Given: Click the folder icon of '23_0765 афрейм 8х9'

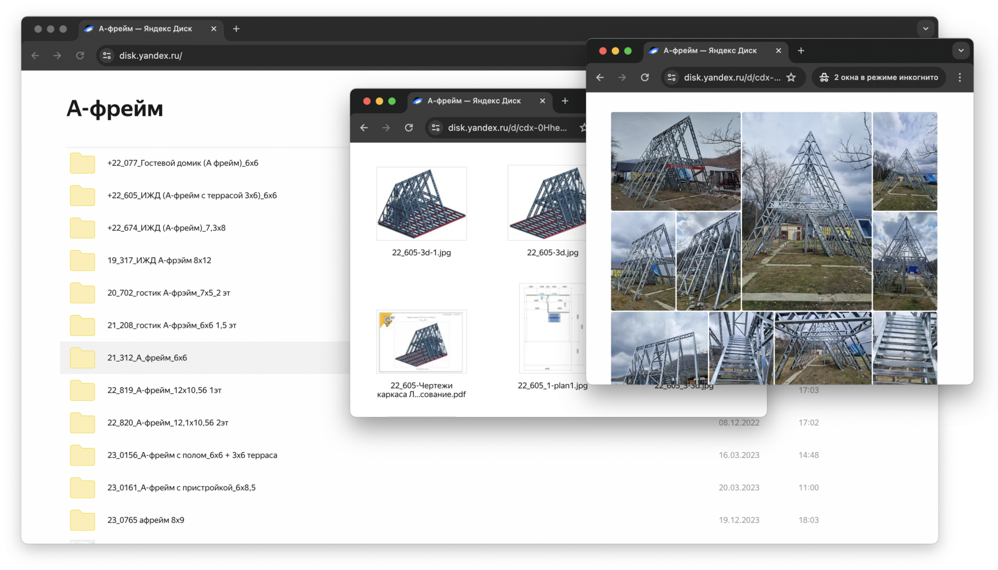Looking at the screenshot, I should (82, 520).
